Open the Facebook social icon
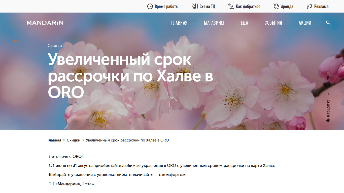Viewport: 344px width, 193px height. click(328, 78)
